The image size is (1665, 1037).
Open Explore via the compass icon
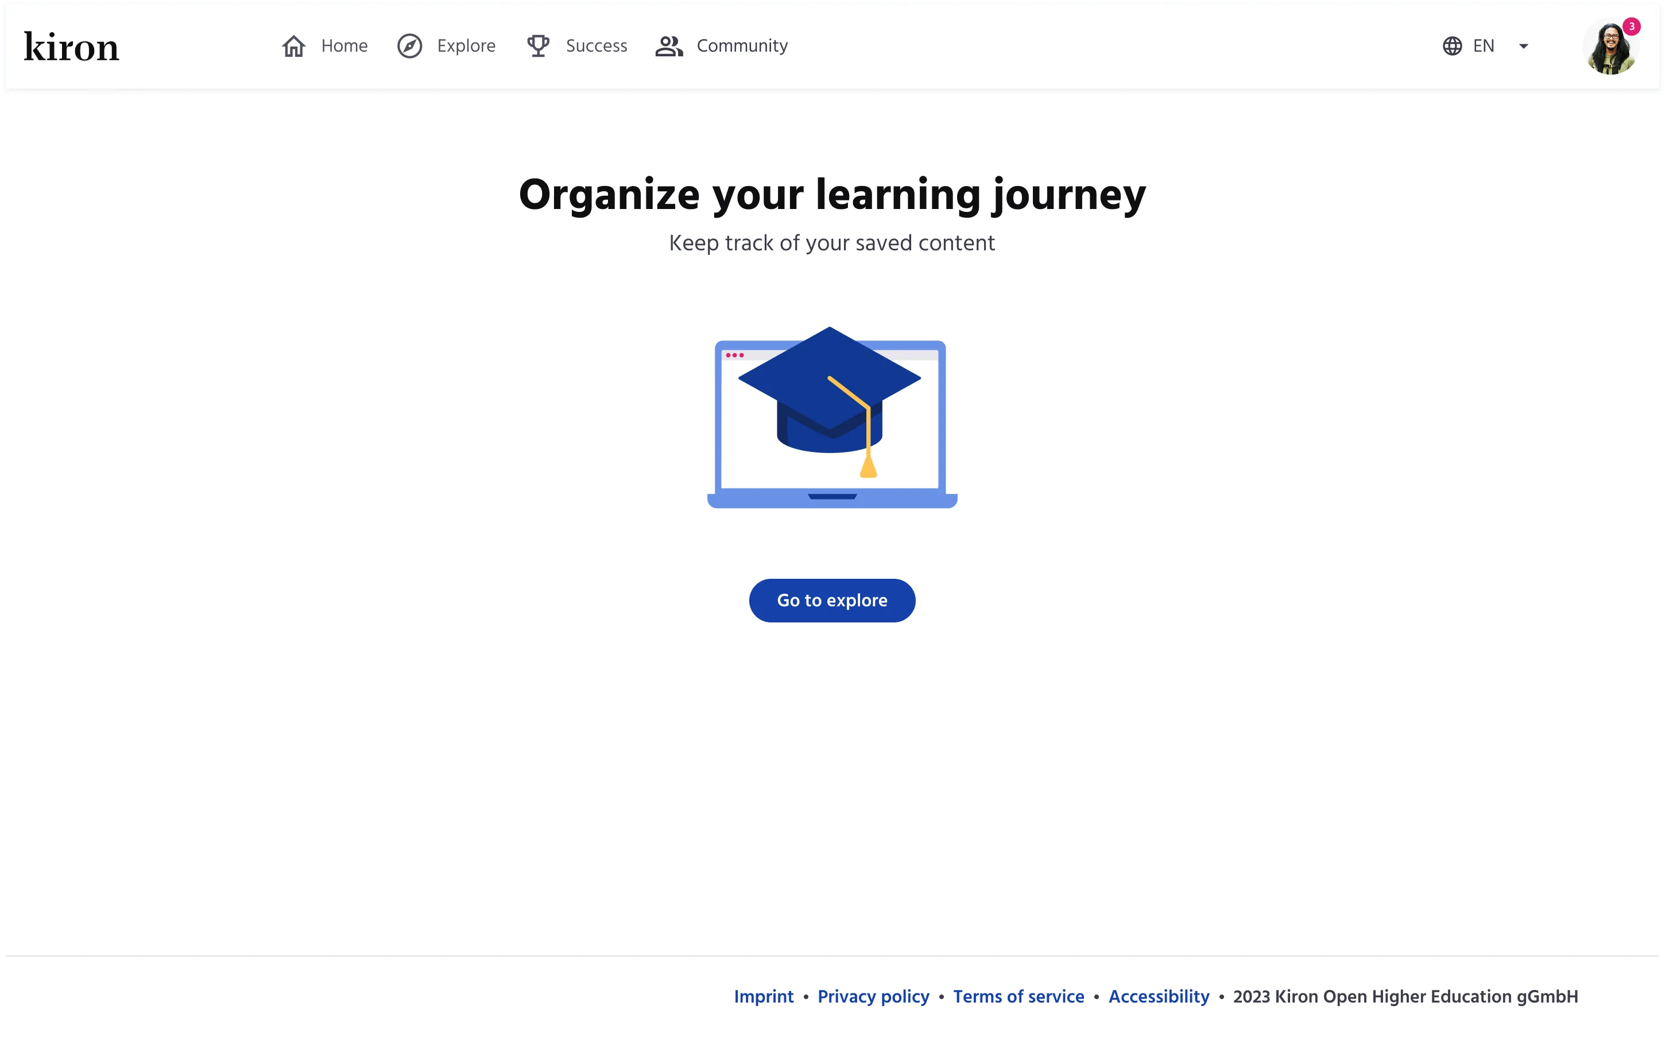pos(409,45)
